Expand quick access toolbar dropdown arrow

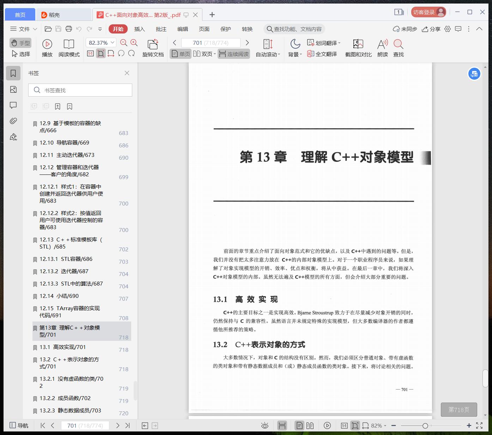click(100, 29)
